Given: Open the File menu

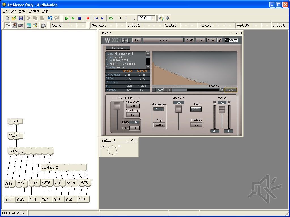Looking at the screenshot, I should point(5,11).
